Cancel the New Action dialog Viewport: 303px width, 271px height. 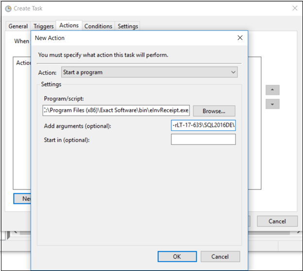coord(220,257)
